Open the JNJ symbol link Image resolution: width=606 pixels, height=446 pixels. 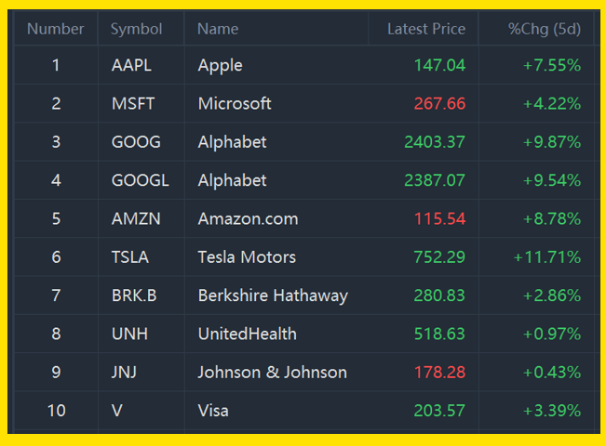(x=126, y=373)
